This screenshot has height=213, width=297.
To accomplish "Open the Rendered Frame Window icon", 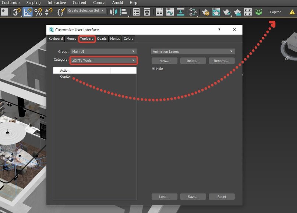I will click(216, 12).
